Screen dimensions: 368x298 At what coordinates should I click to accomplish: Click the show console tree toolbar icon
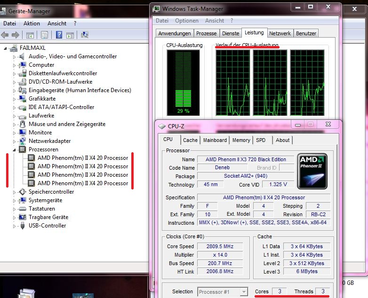(x=30, y=35)
